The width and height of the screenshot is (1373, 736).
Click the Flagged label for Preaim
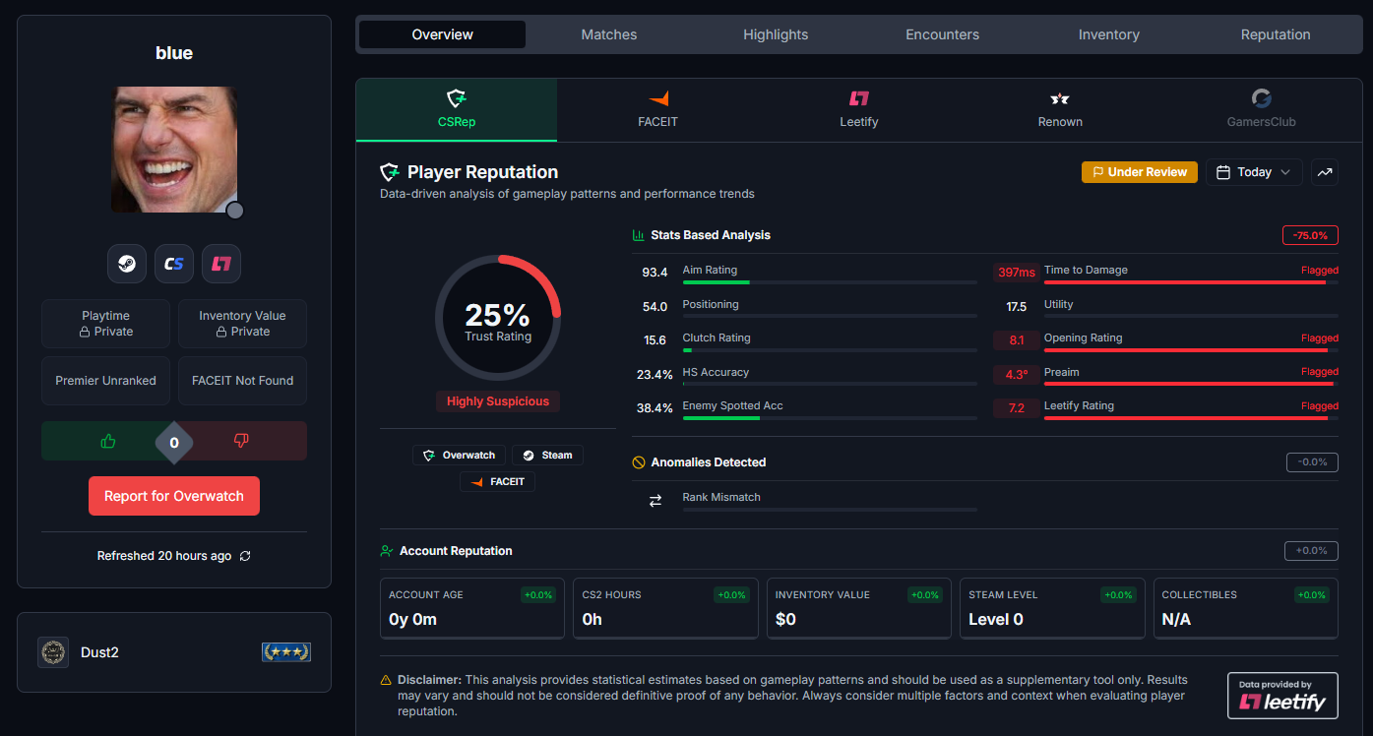tap(1320, 372)
